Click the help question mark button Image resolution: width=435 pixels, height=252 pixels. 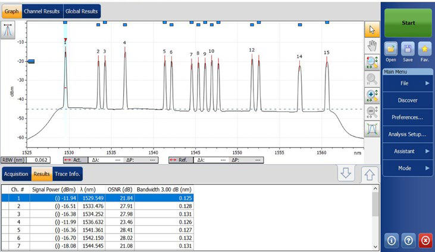point(408,241)
